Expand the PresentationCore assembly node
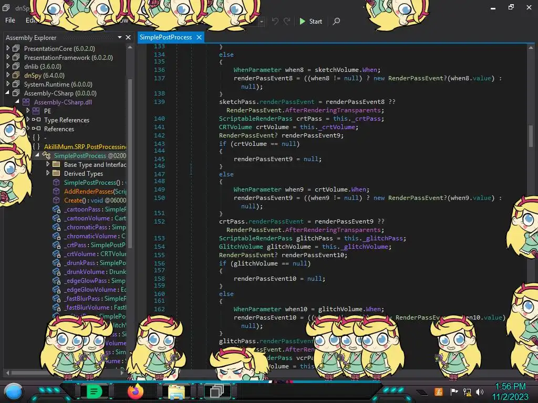Image resolution: width=538 pixels, height=403 pixels. click(x=7, y=48)
